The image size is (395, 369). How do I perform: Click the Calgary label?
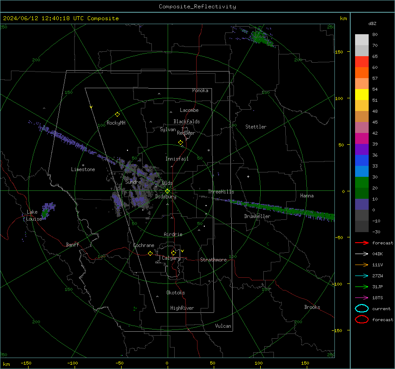click(171, 258)
